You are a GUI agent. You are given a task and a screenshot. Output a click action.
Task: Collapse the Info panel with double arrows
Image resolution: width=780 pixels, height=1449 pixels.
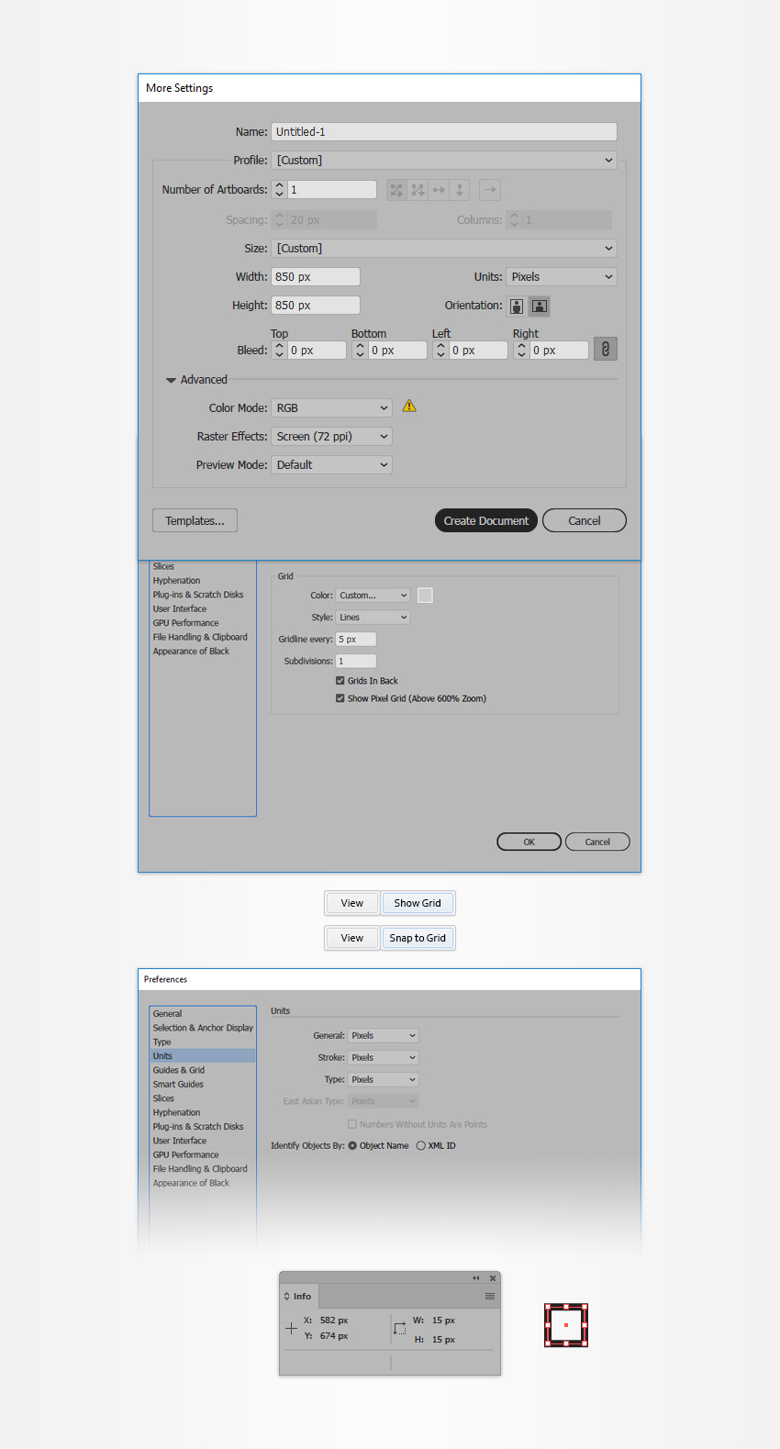coord(475,1278)
